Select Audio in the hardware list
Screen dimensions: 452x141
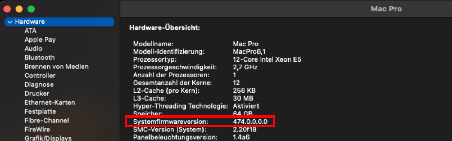coord(34,49)
